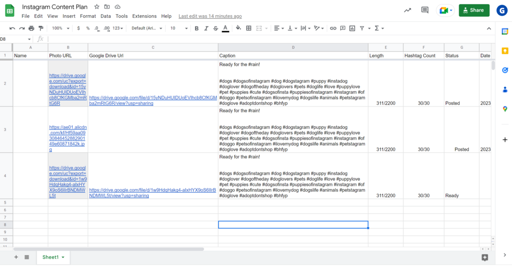The height and width of the screenshot is (266, 512).
Task: Move document with folder icon
Action: 107,7
